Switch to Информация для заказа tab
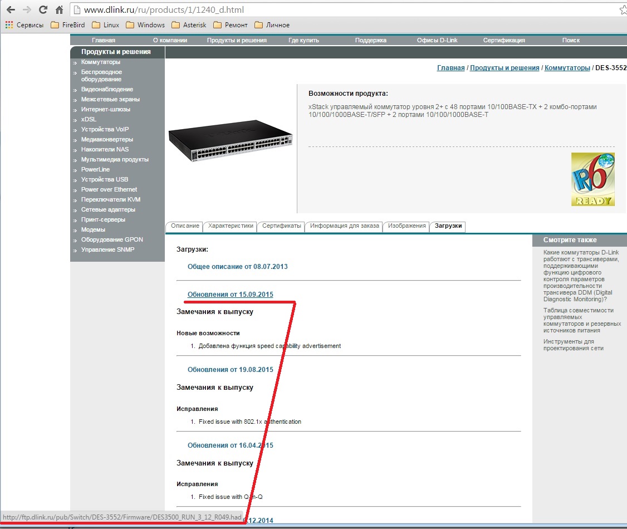 tap(344, 226)
